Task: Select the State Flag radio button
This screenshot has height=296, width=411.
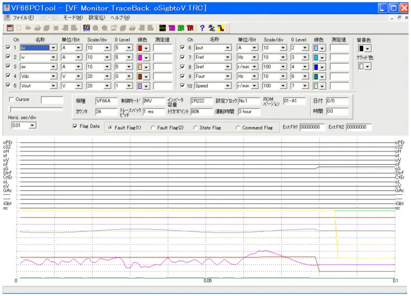Action: point(195,128)
